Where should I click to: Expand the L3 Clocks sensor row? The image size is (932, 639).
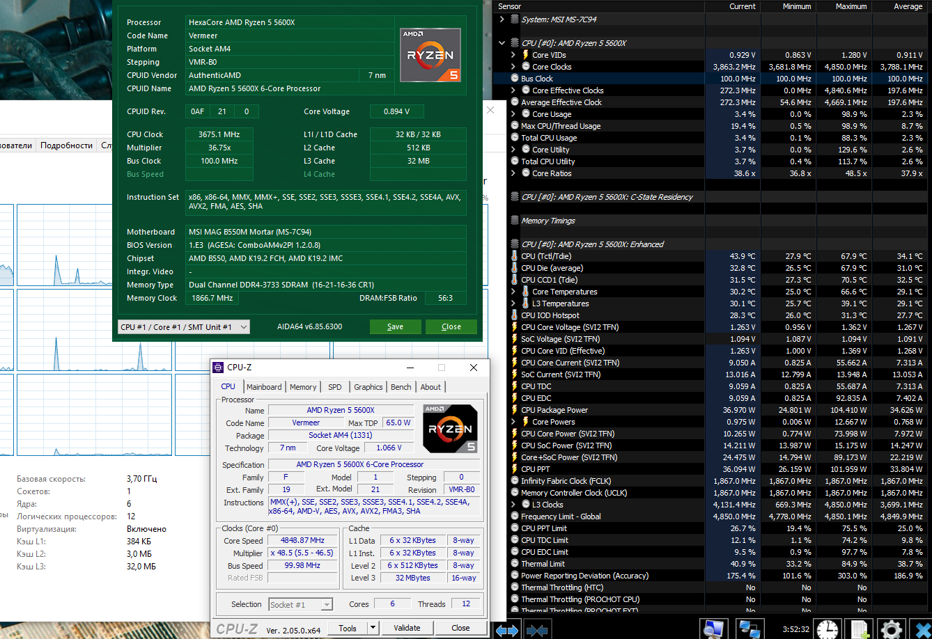[x=513, y=505]
